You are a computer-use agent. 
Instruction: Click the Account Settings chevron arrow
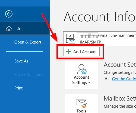(x=89, y=82)
